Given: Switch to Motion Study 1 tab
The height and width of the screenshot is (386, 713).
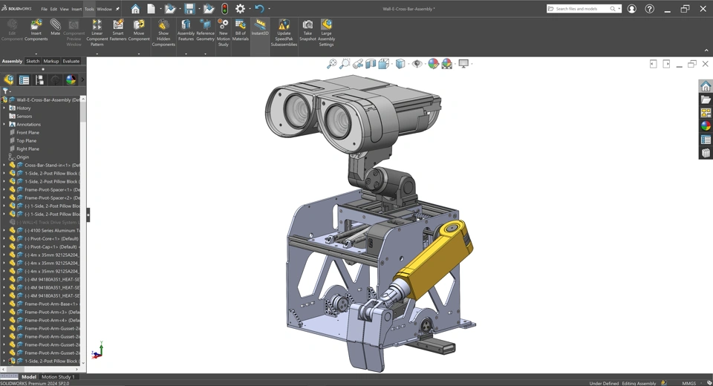Looking at the screenshot, I should 56,377.
